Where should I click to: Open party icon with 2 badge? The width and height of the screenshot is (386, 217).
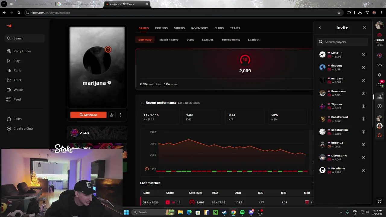click(x=379, y=97)
